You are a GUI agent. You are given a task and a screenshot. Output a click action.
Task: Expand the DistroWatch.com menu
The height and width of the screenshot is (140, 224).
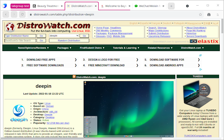click(192, 48)
